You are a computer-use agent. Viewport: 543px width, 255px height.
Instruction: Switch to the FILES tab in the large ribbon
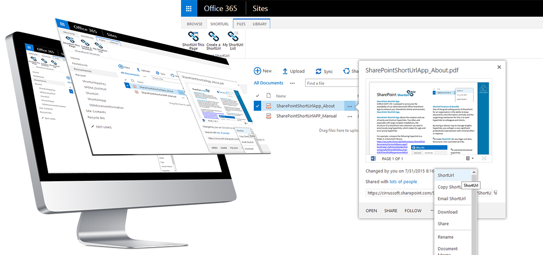click(x=241, y=24)
